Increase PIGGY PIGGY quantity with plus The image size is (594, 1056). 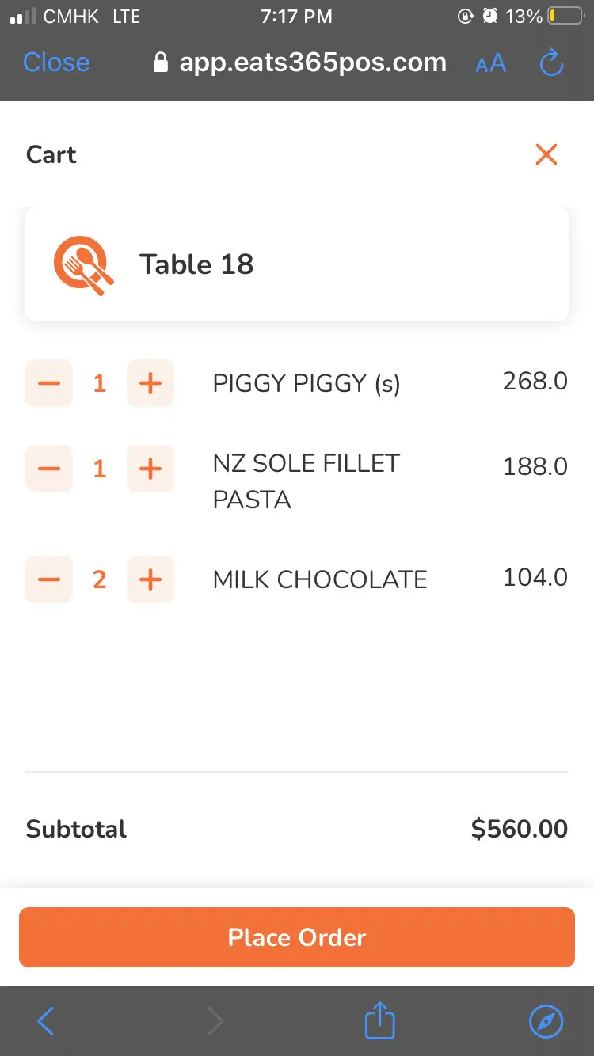[x=150, y=384]
